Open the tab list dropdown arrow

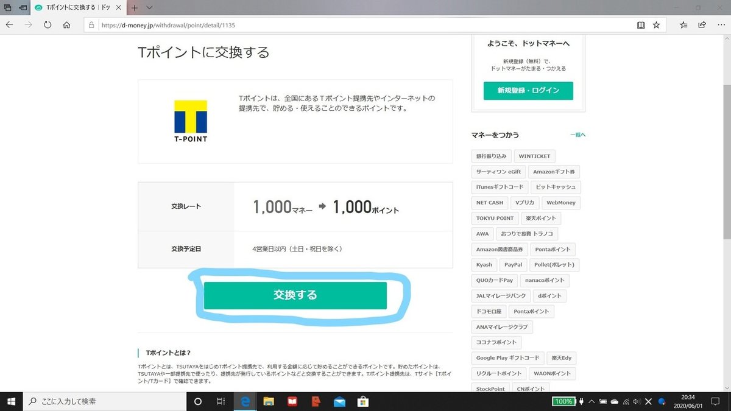148,8
